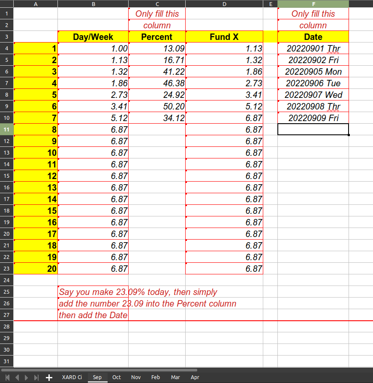Go to last sheet navigation arrow

[x=36, y=377]
